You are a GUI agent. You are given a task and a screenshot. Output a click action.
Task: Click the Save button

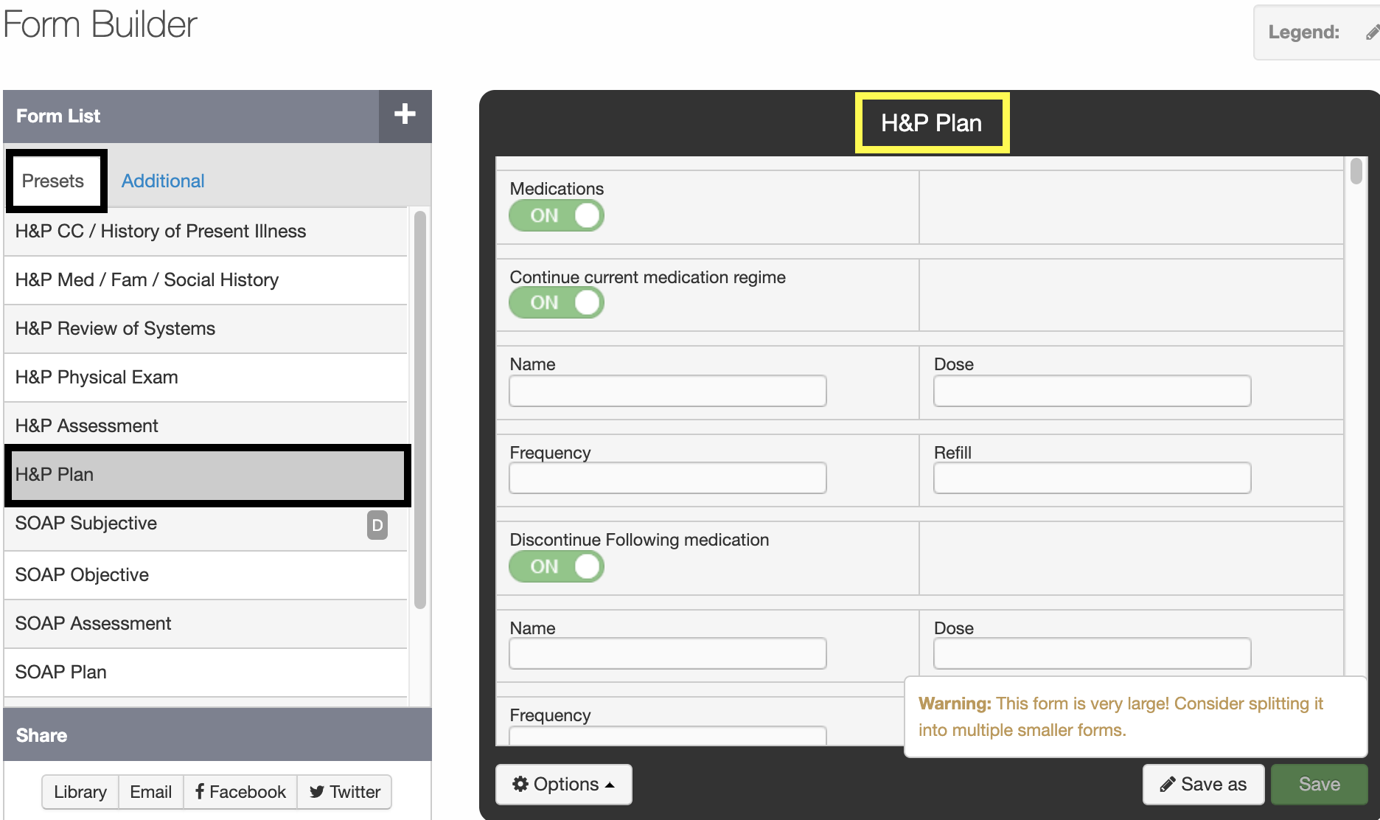pyautogui.click(x=1319, y=784)
